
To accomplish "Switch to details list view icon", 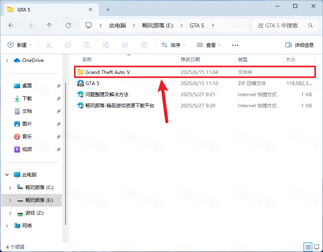I will coord(308,247).
